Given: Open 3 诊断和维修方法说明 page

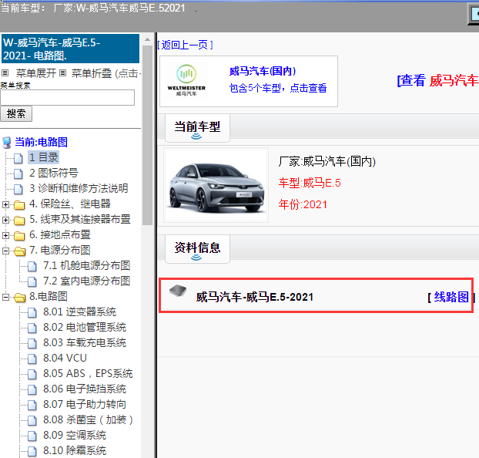Looking at the screenshot, I should [x=79, y=188].
